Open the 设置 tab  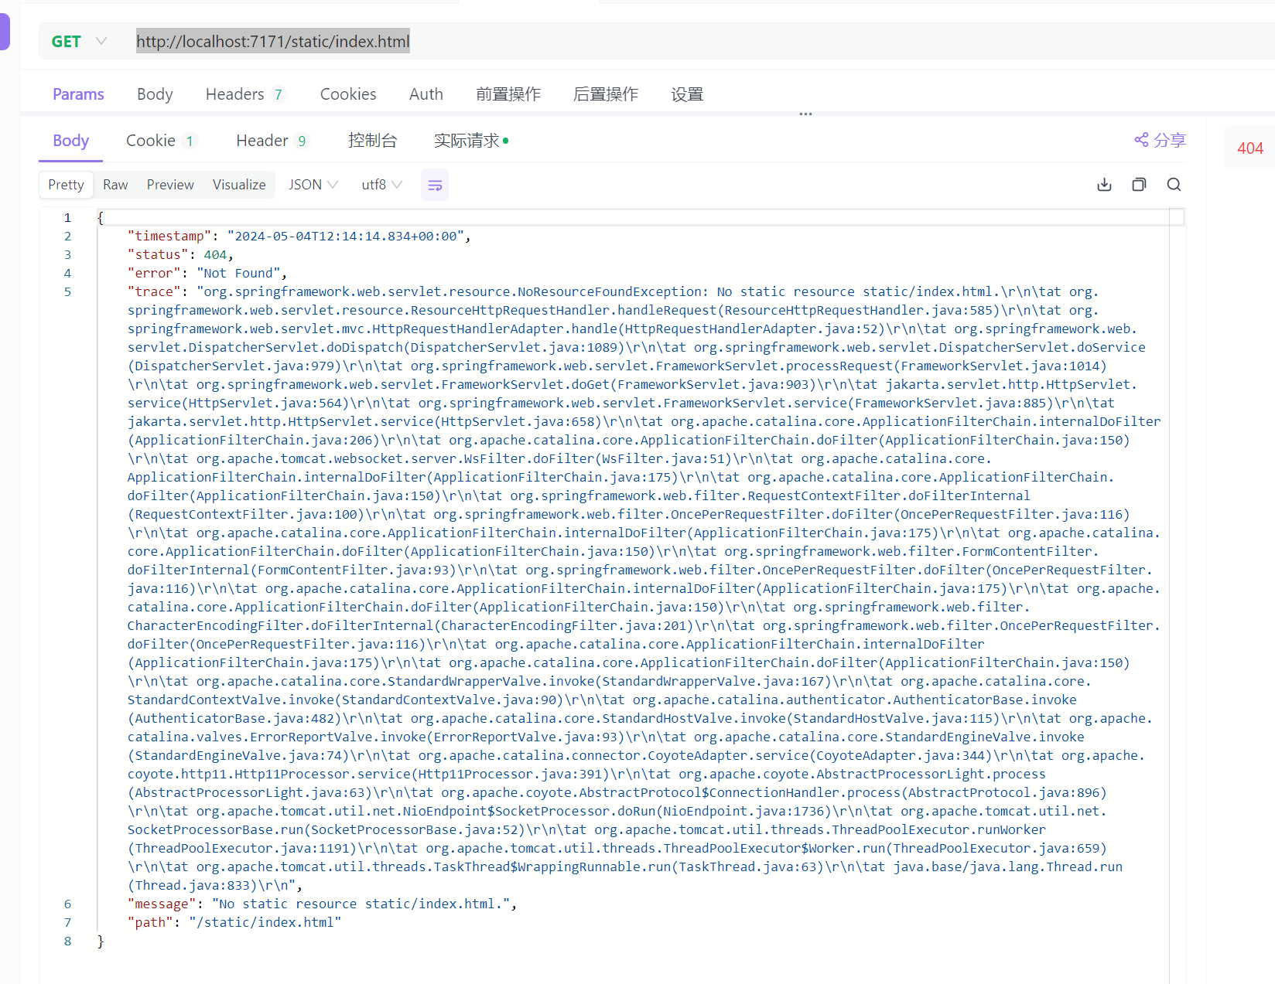(687, 94)
